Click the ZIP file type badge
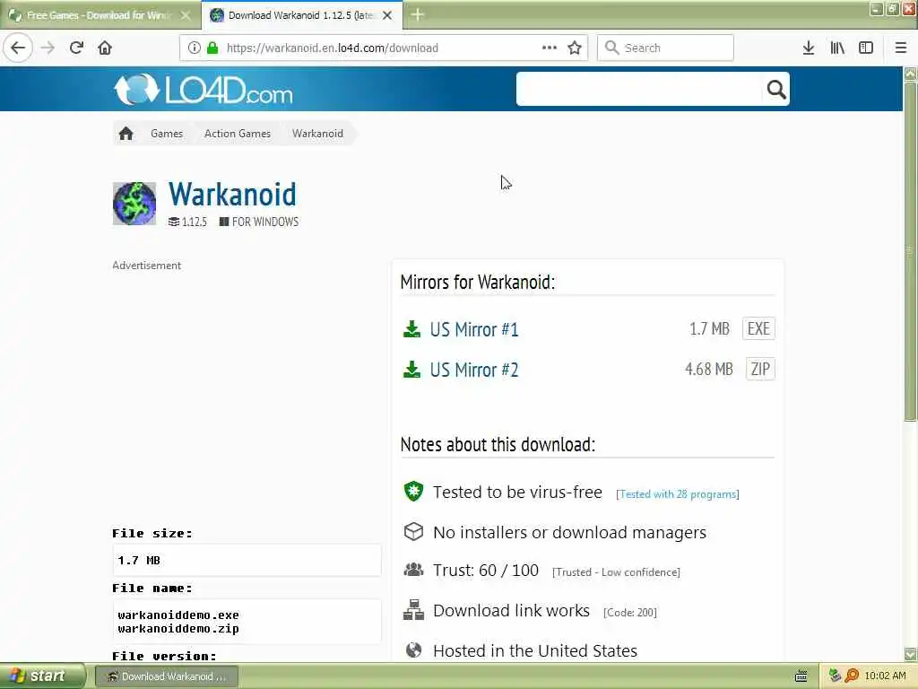 pyautogui.click(x=760, y=369)
